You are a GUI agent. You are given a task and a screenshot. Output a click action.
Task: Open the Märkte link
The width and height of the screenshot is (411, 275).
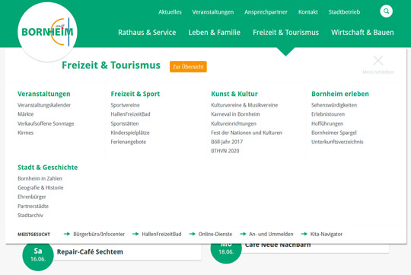point(25,114)
